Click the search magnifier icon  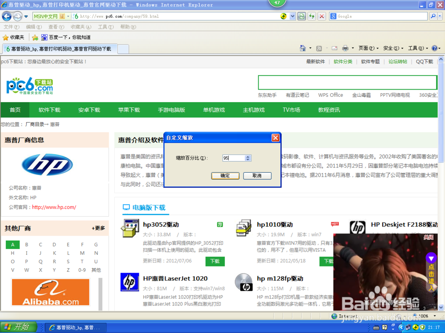433,16
